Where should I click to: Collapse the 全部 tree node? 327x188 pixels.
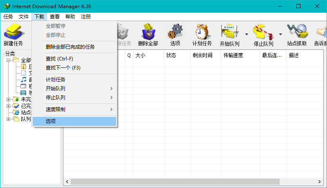tap(8, 60)
